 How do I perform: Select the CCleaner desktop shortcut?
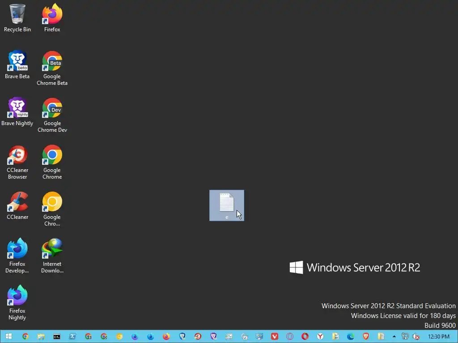coord(17,205)
